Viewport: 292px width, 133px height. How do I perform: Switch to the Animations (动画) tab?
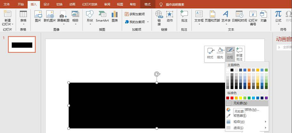coord(72,4)
